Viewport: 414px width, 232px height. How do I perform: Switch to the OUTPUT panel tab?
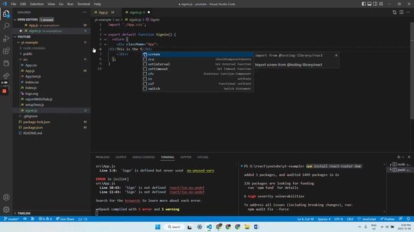(x=121, y=157)
